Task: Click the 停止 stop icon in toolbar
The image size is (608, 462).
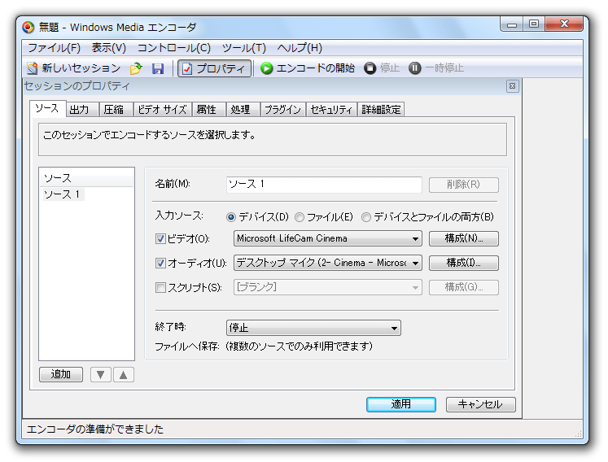Action: point(370,68)
